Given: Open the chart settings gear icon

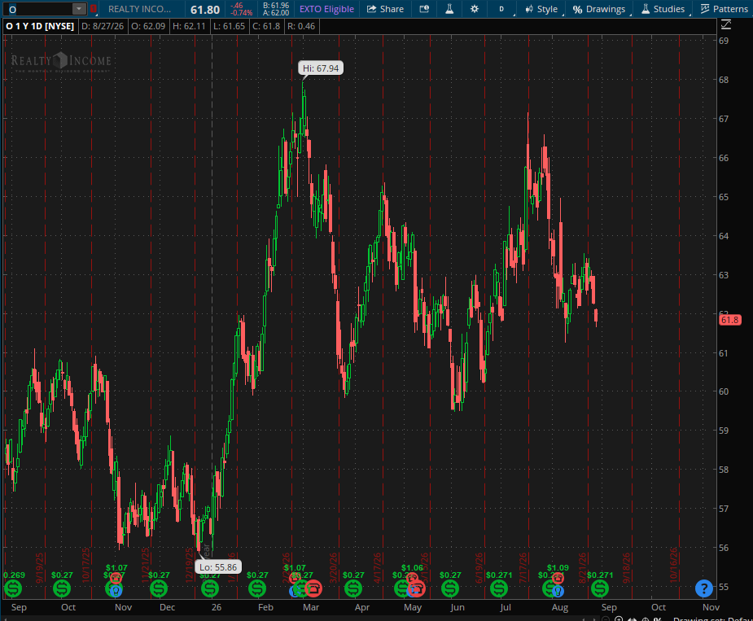Looking at the screenshot, I should point(475,9).
